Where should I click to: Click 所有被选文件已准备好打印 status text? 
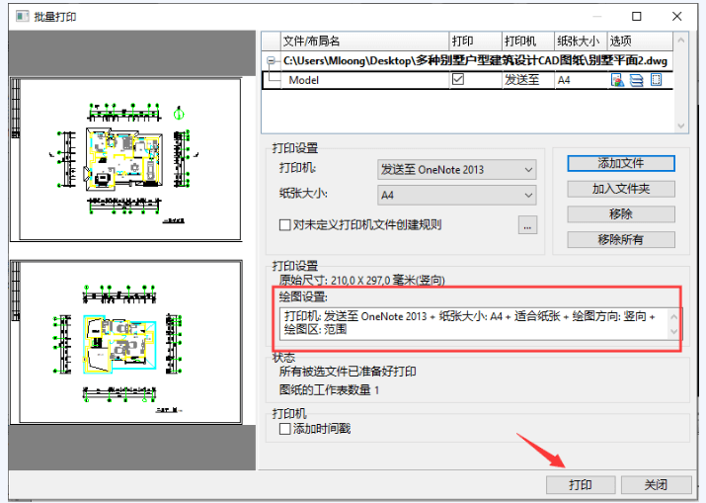tap(348, 372)
